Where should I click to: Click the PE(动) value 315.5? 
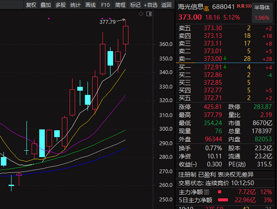(264, 164)
